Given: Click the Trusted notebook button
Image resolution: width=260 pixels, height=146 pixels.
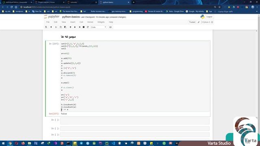Looking at the screenshot, I should (x=192, y=22).
